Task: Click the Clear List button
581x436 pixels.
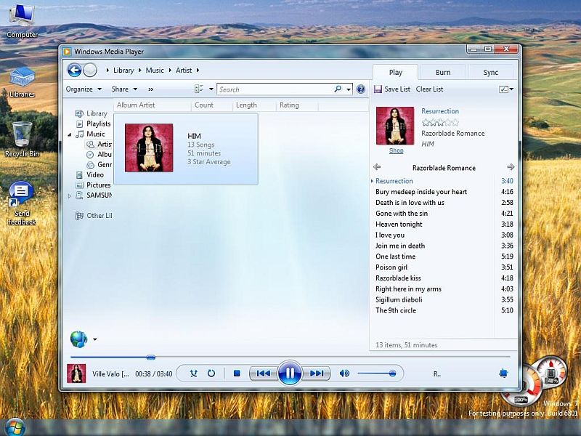Action: click(429, 89)
